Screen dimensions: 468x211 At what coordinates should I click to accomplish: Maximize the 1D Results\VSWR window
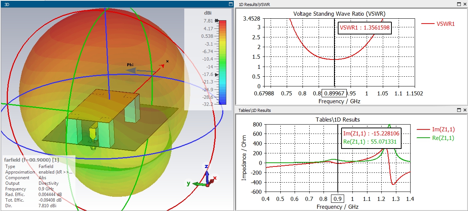(459, 4)
